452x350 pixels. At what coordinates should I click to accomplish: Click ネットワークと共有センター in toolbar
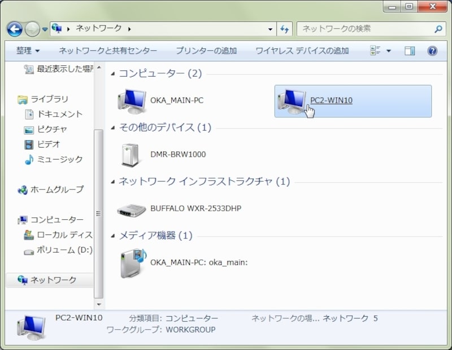(x=108, y=51)
